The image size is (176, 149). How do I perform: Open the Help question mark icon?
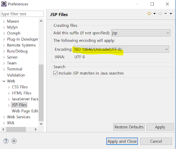6,141
